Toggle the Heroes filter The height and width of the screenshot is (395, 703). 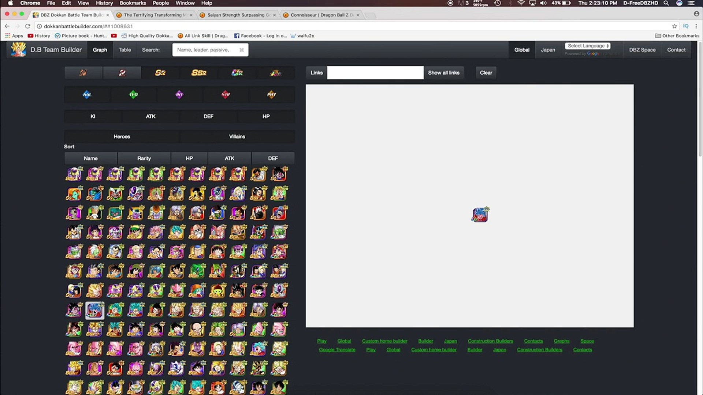(x=122, y=136)
